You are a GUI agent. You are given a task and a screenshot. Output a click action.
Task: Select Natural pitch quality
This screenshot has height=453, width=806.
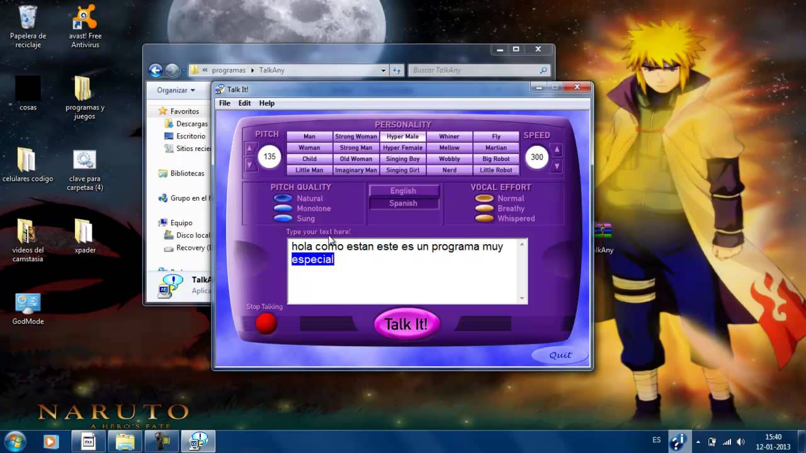point(283,198)
